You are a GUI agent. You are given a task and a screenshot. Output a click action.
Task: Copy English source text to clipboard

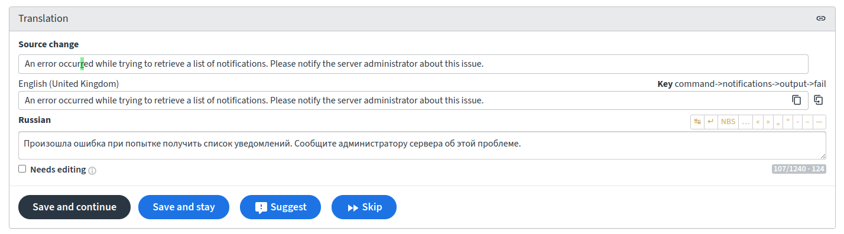(x=797, y=100)
